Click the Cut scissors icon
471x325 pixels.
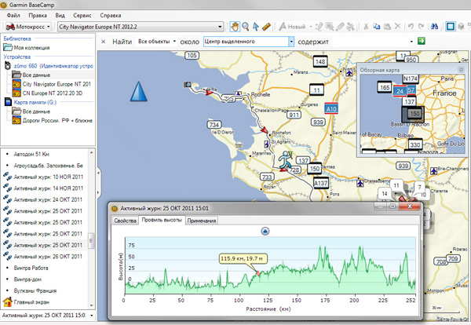click(x=366, y=27)
